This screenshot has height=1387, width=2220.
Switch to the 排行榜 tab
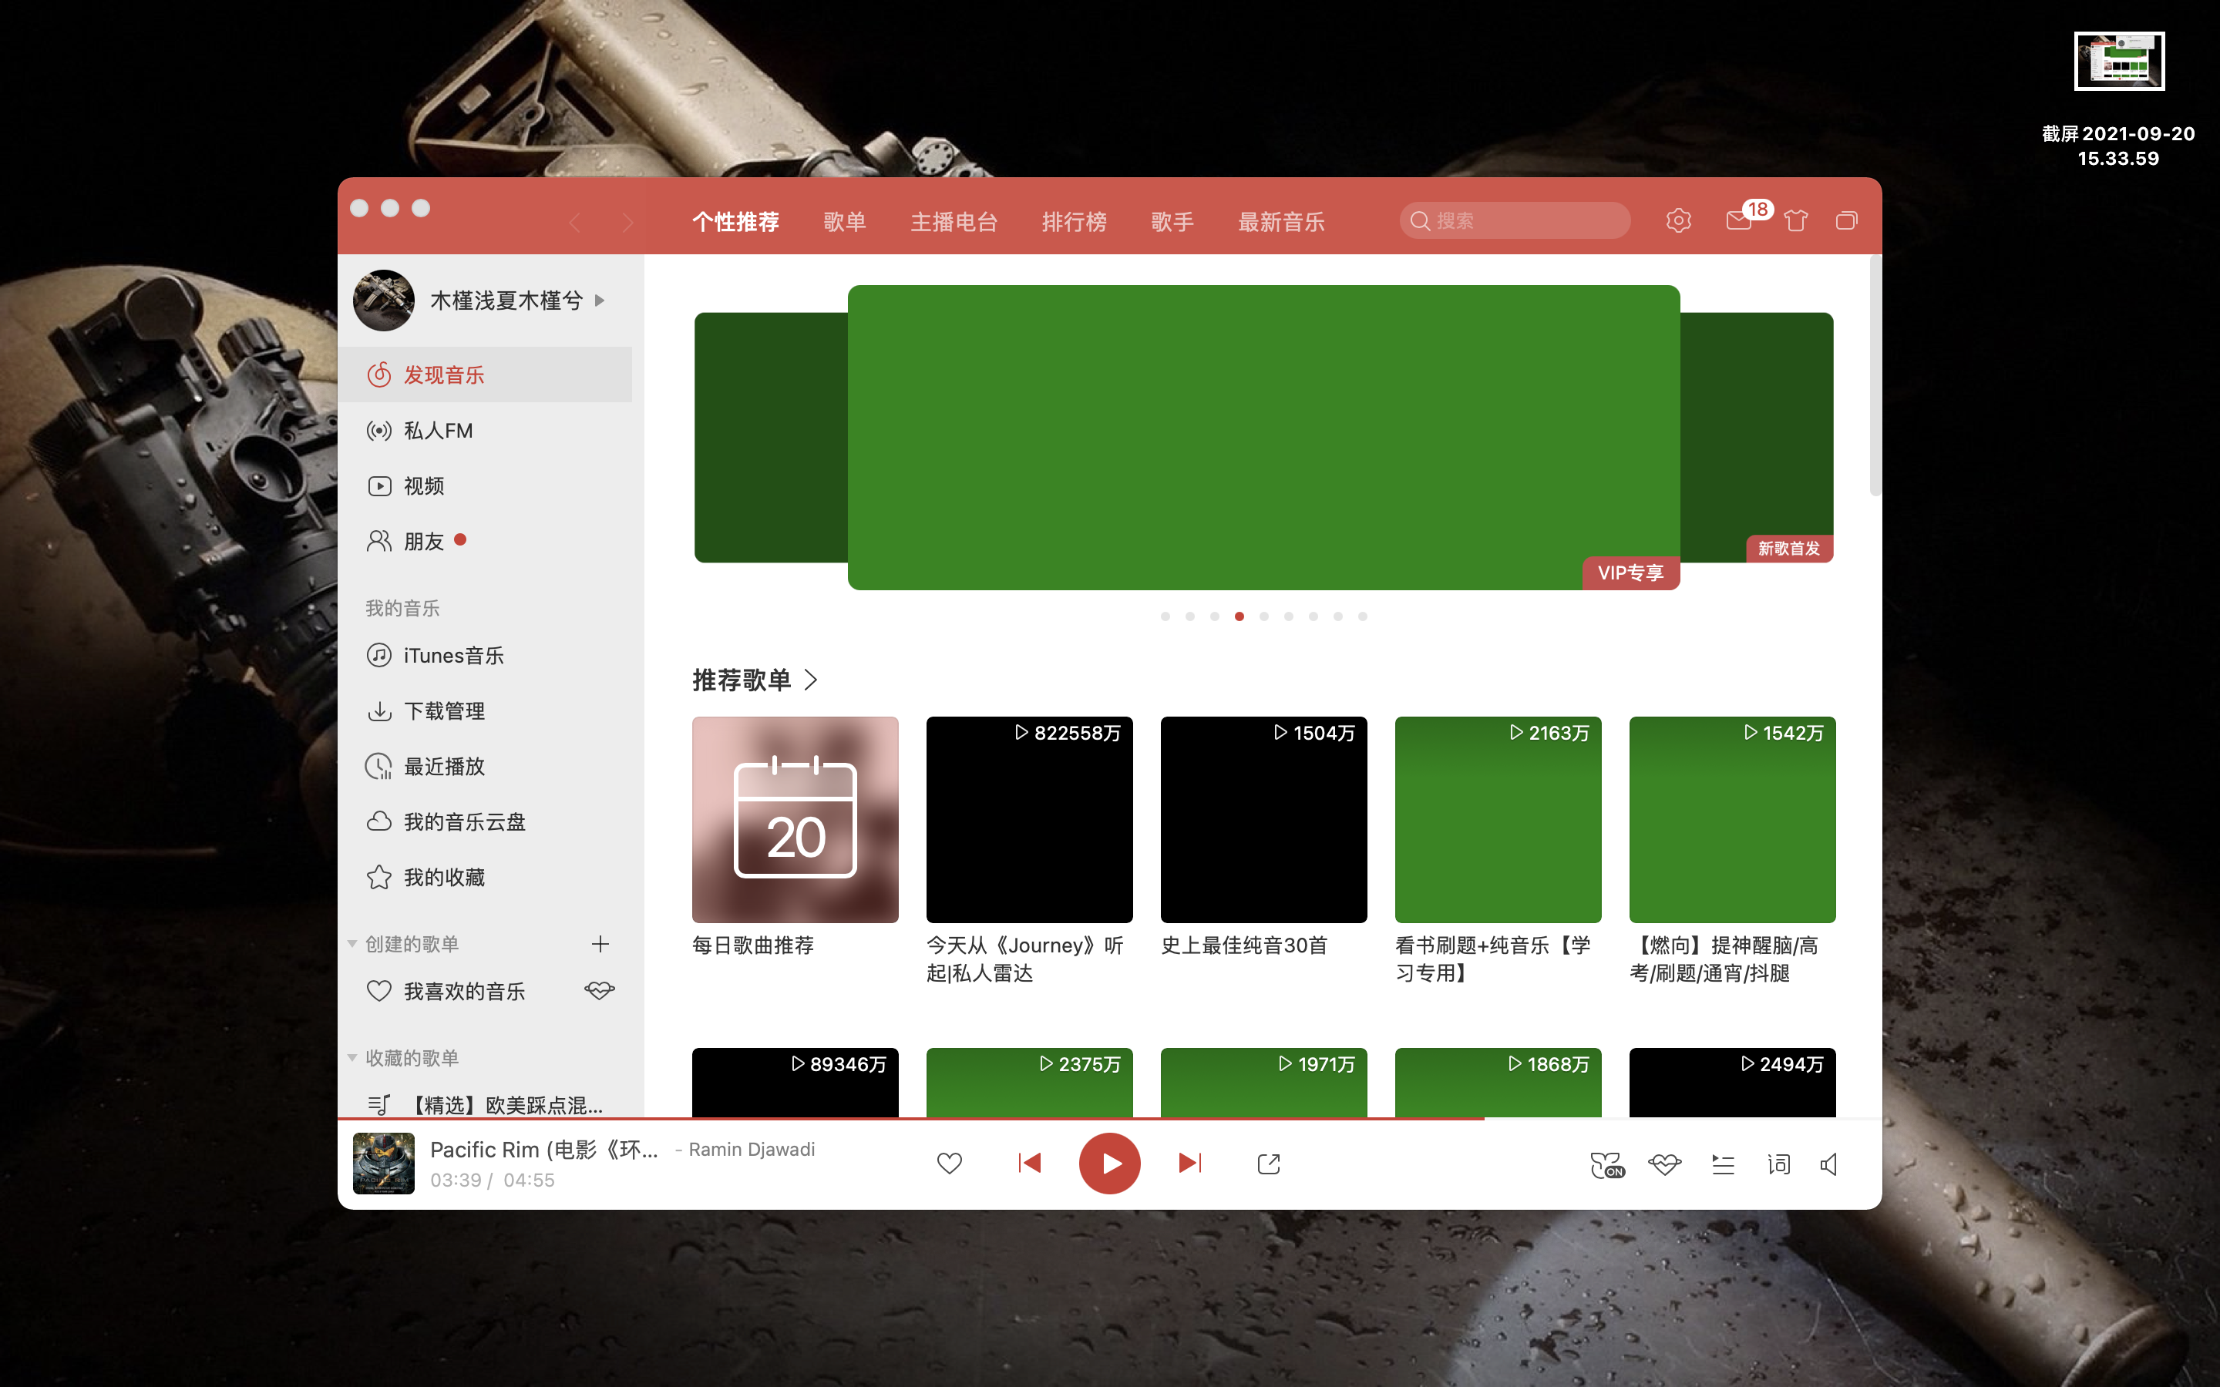tap(1073, 222)
